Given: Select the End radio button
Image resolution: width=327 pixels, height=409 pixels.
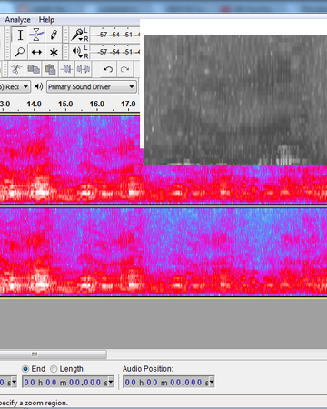Looking at the screenshot, I should (25, 369).
